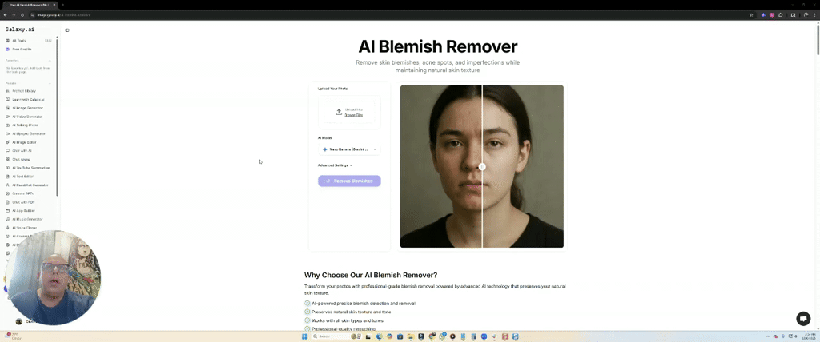The height and width of the screenshot is (342, 820).
Task: Expand Advanced Settings
Action: 336,165
